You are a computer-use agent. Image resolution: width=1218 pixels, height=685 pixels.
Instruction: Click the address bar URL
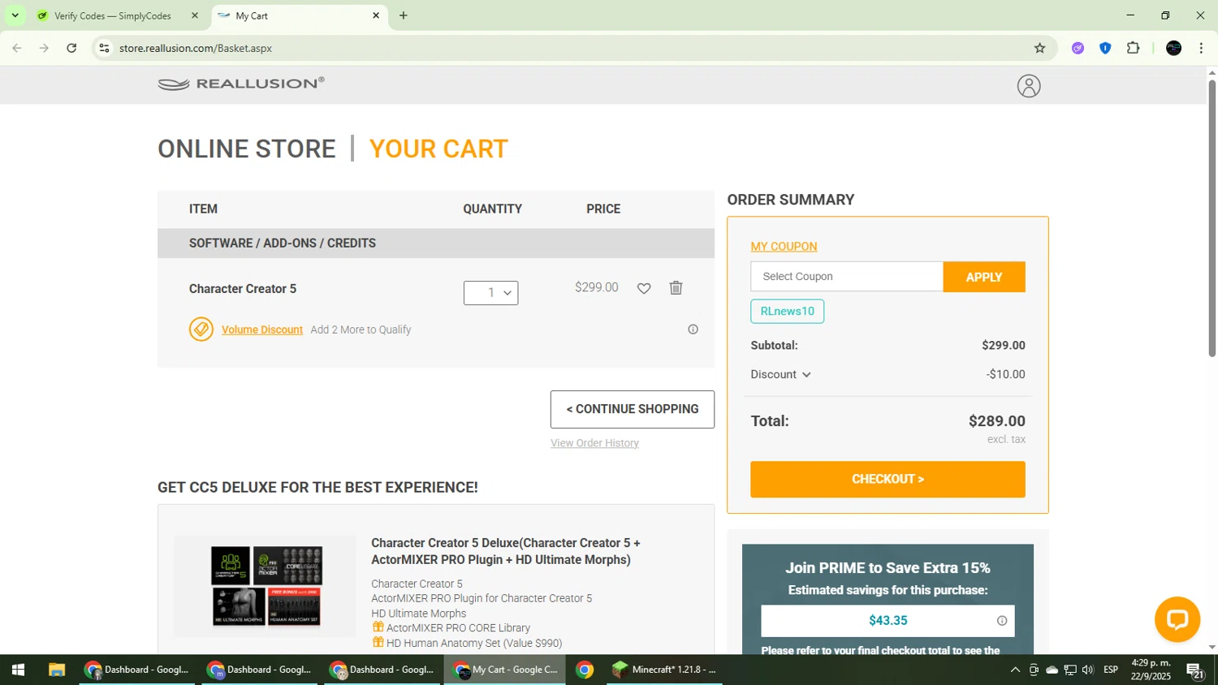(196, 48)
